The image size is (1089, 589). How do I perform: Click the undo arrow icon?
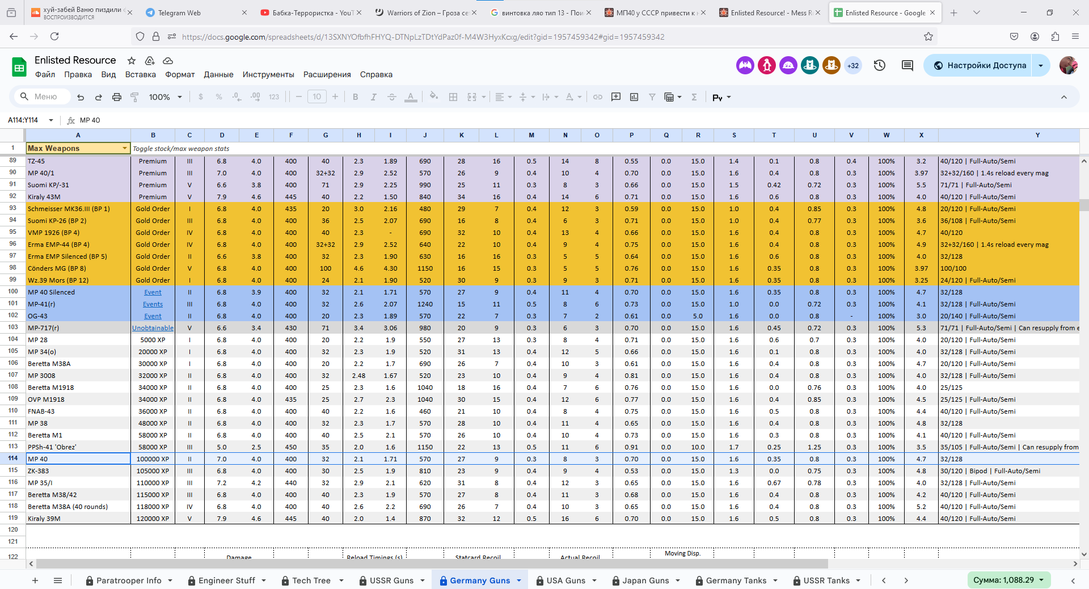(81, 97)
